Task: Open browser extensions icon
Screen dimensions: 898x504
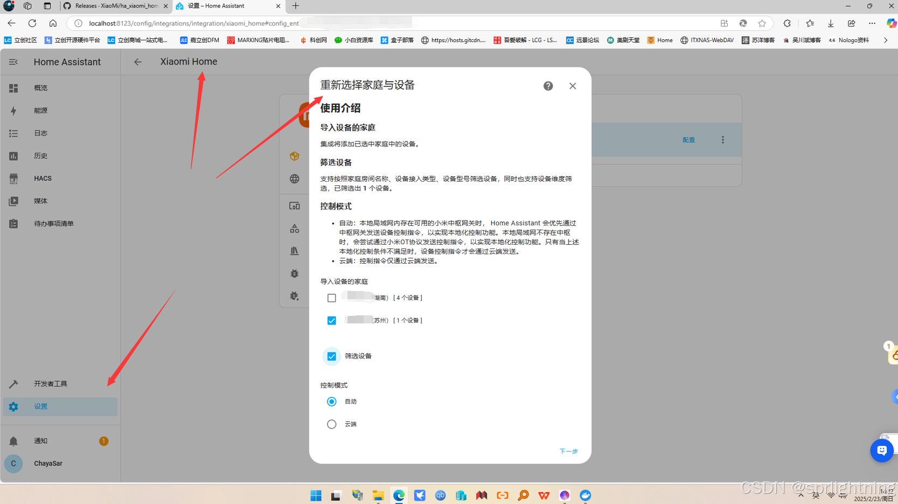Action: tap(787, 23)
